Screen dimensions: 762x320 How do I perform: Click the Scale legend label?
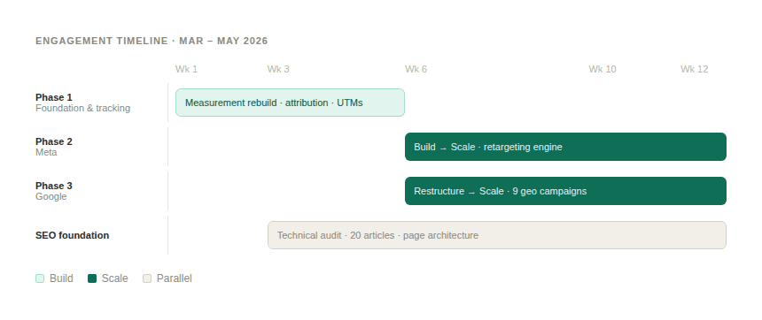point(114,278)
